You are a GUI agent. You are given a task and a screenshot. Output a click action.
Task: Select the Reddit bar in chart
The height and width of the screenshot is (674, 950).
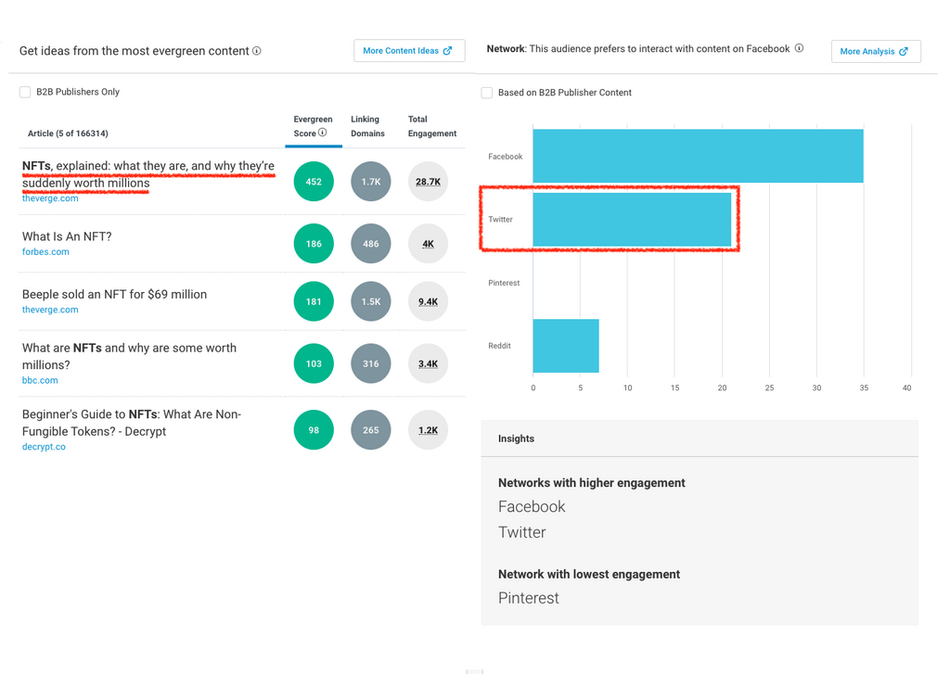tap(566, 346)
